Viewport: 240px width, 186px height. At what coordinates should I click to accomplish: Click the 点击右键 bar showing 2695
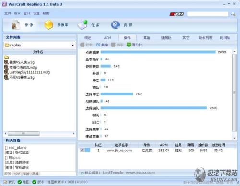click(158, 52)
